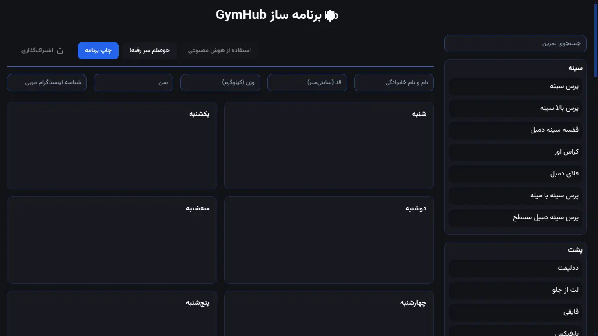Select the لت از جلو exercise
The width and height of the screenshot is (598, 336).
tap(515, 290)
